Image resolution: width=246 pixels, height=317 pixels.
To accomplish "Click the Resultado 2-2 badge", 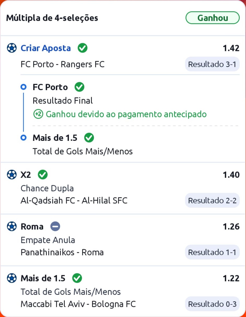I will pos(212,200).
